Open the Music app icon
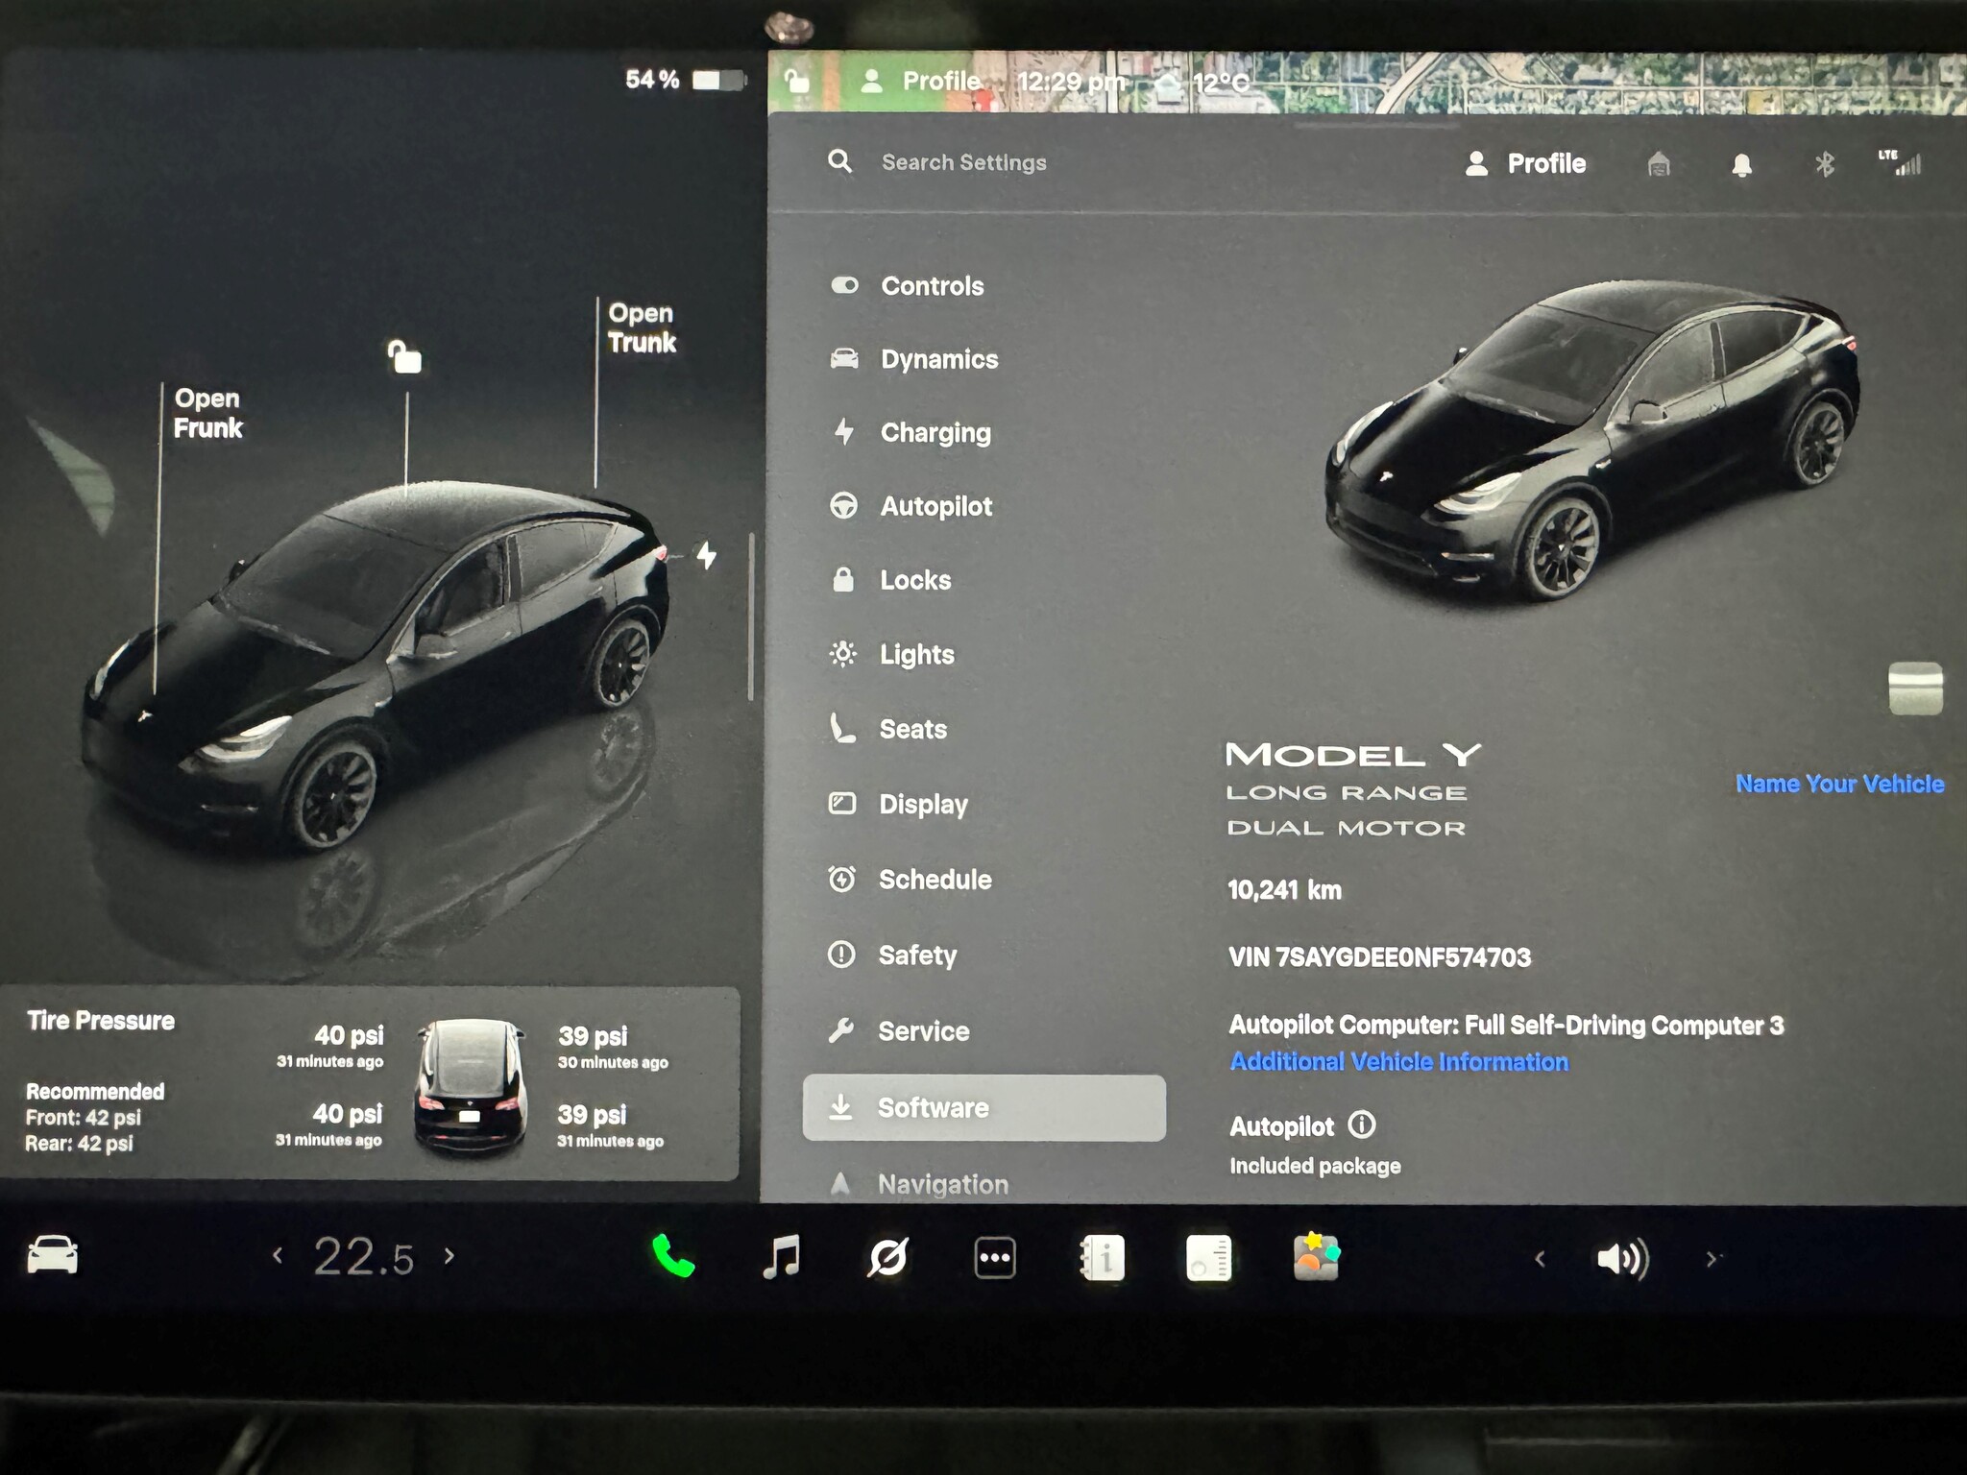This screenshot has height=1475, width=1967. pyautogui.click(x=781, y=1257)
